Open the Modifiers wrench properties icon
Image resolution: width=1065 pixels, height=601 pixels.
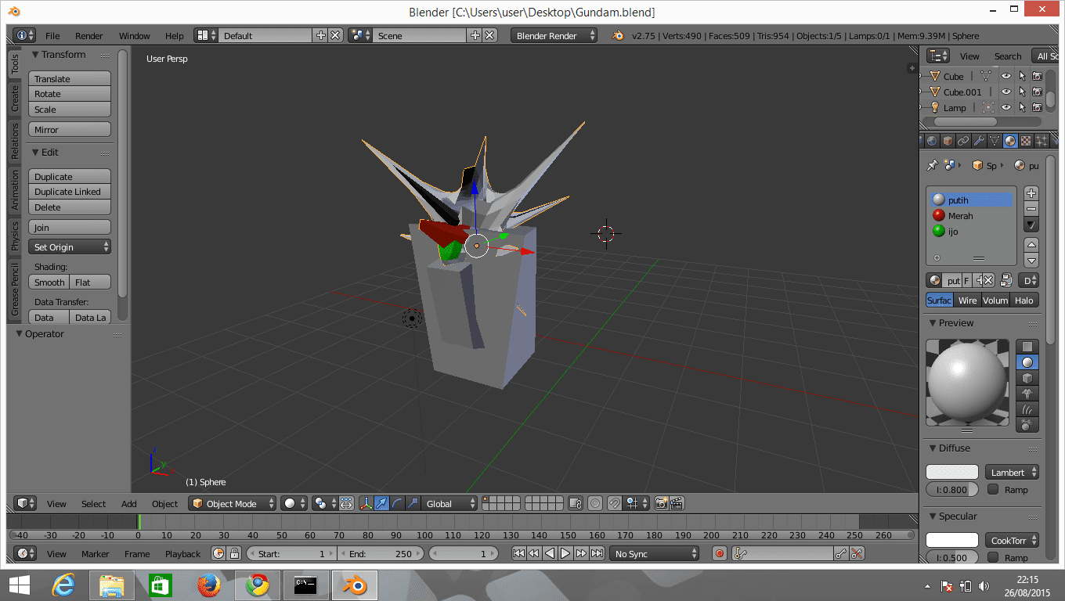pyautogui.click(x=979, y=141)
